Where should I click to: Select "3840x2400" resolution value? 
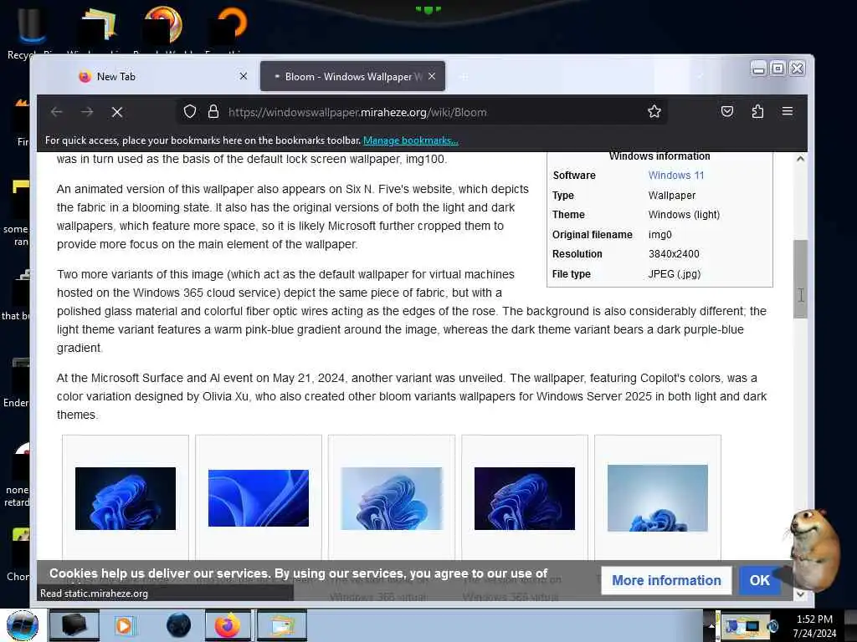pos(674,254)
